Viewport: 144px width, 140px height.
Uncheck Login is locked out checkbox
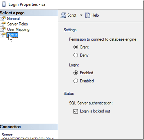click(x=76, y=111)
